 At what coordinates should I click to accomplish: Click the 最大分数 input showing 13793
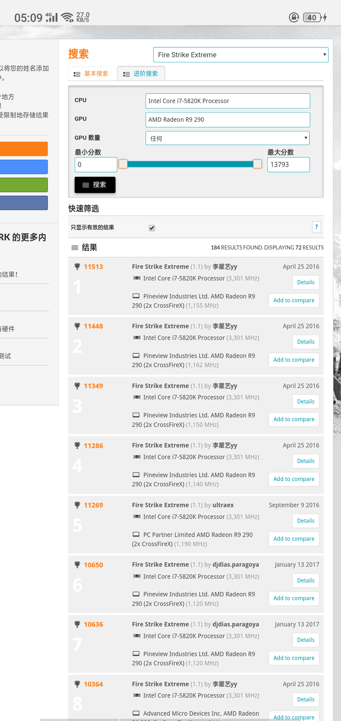[x=289, y=165]
